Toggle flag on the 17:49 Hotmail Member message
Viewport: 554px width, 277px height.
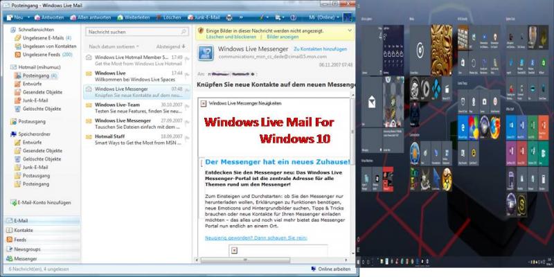click(187, 59)
